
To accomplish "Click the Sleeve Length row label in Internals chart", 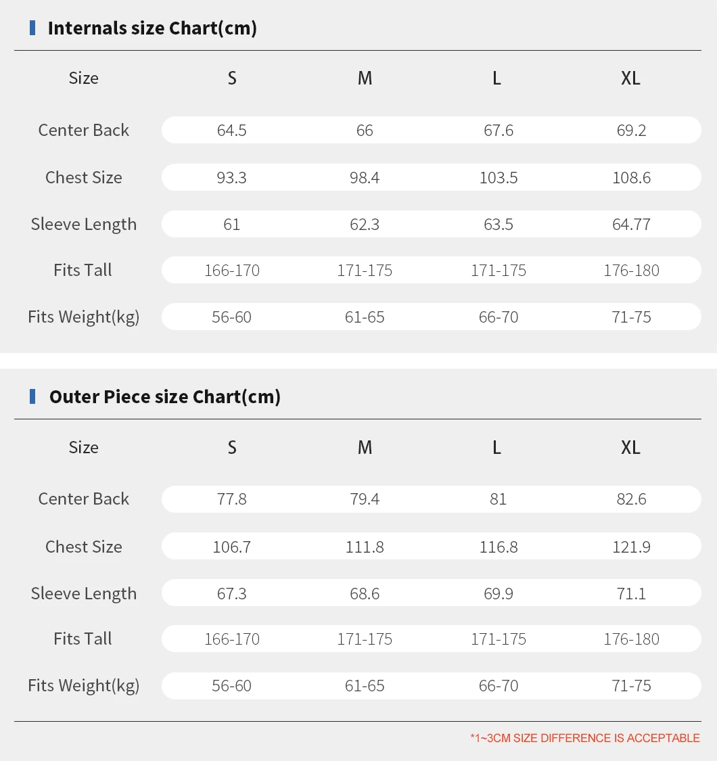I will point(83,224).
